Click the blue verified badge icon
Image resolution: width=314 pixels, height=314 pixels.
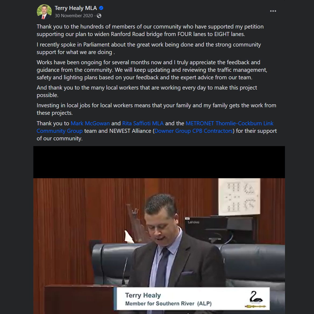click(101, 8)
